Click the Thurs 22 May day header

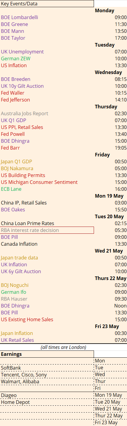(111, 278)
